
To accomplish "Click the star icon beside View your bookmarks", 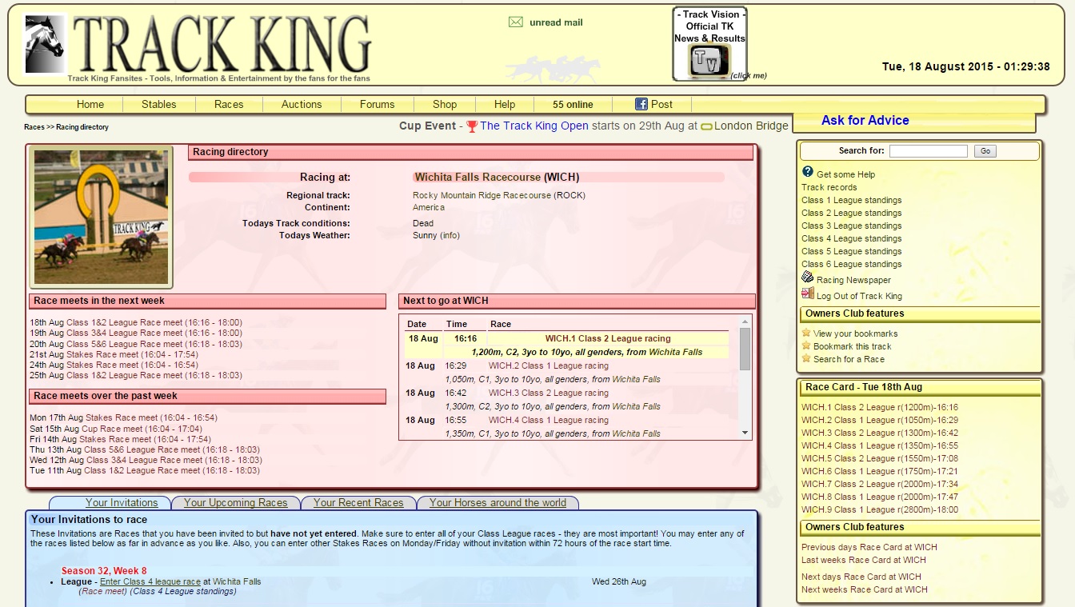I will (805, 333).
